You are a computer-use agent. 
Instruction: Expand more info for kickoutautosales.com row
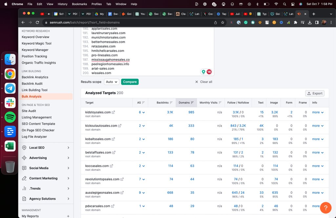coord(318,126)
